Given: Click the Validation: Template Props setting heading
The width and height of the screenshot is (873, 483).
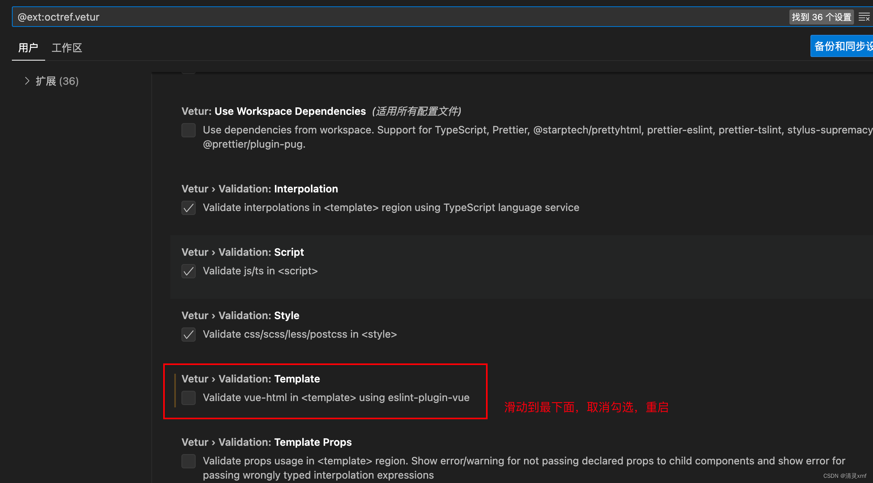Looking at the screenshot, I should (x=266, y=442).
